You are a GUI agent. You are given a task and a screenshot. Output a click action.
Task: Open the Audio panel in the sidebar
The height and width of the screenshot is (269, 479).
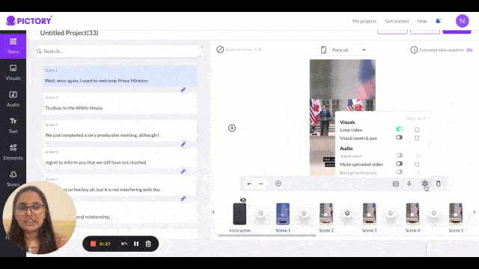[13, 99]
